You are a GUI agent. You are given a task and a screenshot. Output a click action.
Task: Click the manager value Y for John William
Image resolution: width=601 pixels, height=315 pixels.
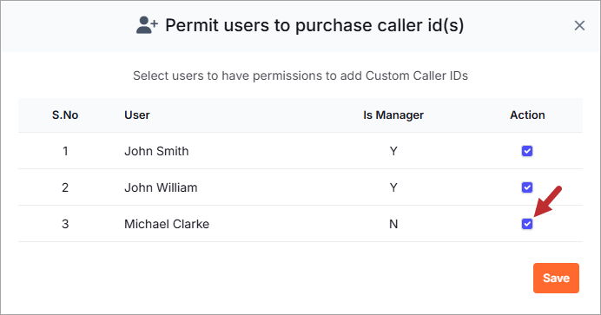click(x=393, y=187)
